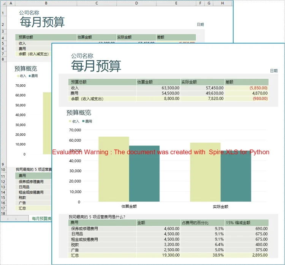The image size is (285, 265).
Task: Click the 19,300.00 total amount
Action: 171,255
